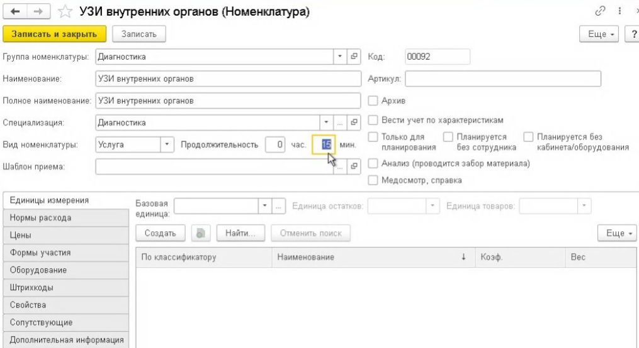The image size is (639, 348).
Task: Expand the Вид номенклатуры dropdown
Action: click(167, 144)
